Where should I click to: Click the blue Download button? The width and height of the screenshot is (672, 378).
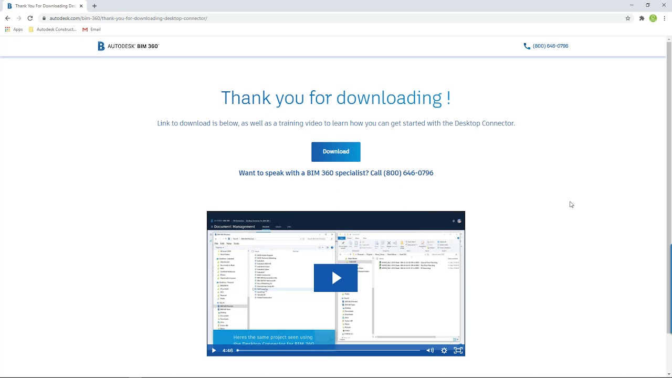pyautogui.click(x=336, y=152)
